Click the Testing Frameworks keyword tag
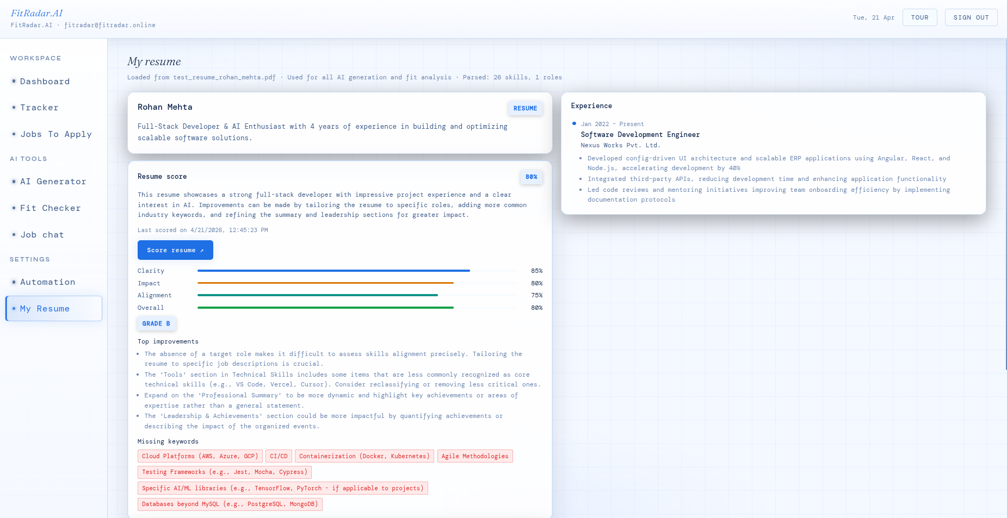Image resolution: width=1007 pixels, height=518 pixels. click(x=225, y=472)
